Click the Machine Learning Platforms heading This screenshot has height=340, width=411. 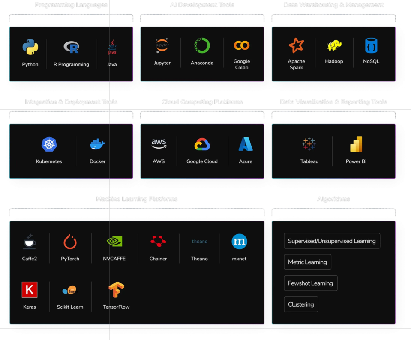(137, 199)
